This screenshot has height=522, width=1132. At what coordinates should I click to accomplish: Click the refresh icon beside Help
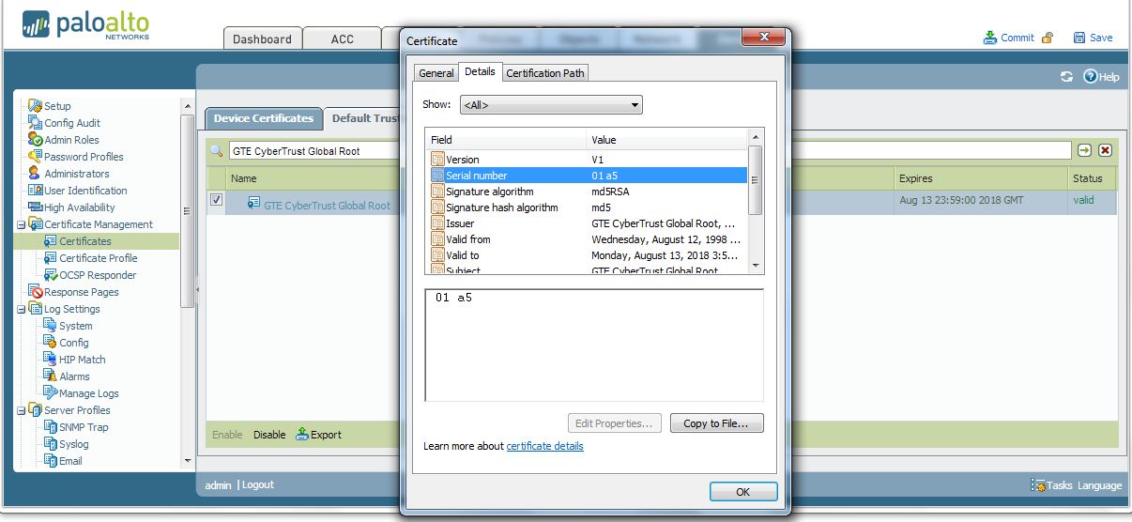(x=1066, y=77)
